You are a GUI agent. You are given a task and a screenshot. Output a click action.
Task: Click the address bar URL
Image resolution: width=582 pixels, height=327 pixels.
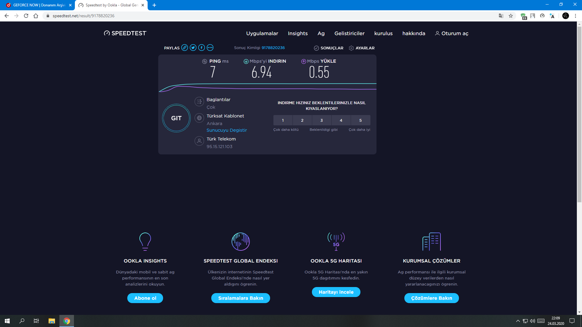[83, 16]
